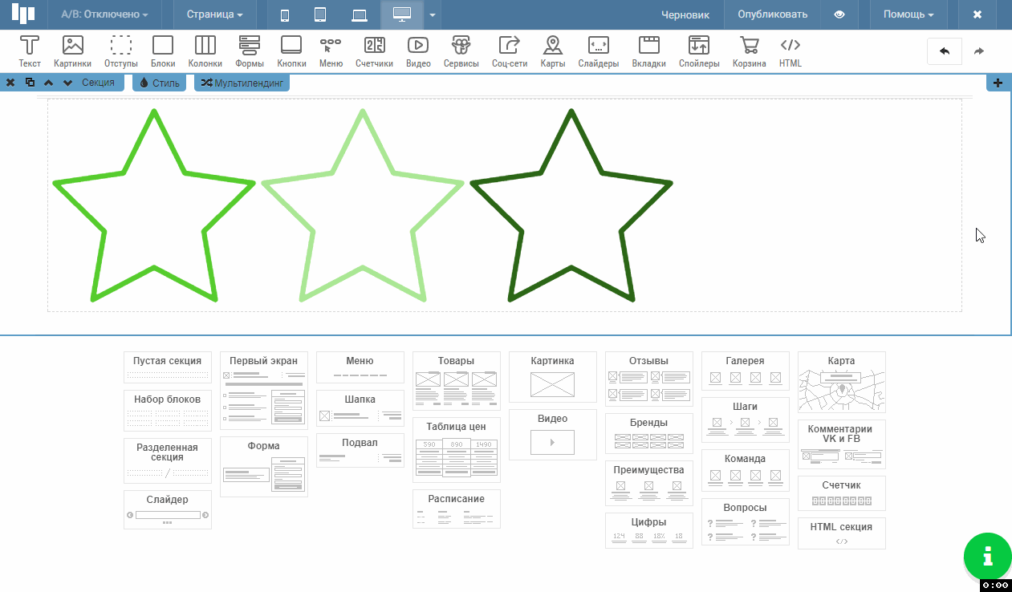
Task: Switch to mobile phone view
Action: (x=285, y=14)
